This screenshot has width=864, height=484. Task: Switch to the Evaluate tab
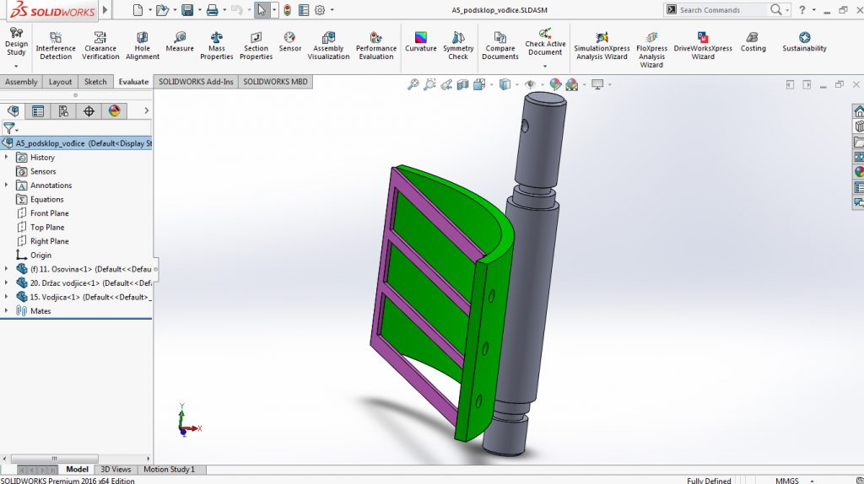(x=133, y=82)
